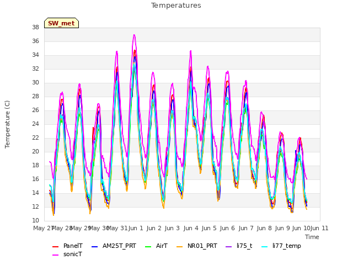Click the y-axis value 38

35,27
